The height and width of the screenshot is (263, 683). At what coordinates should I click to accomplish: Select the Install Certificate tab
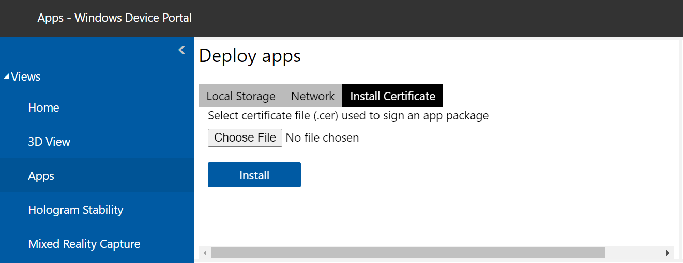392,96
